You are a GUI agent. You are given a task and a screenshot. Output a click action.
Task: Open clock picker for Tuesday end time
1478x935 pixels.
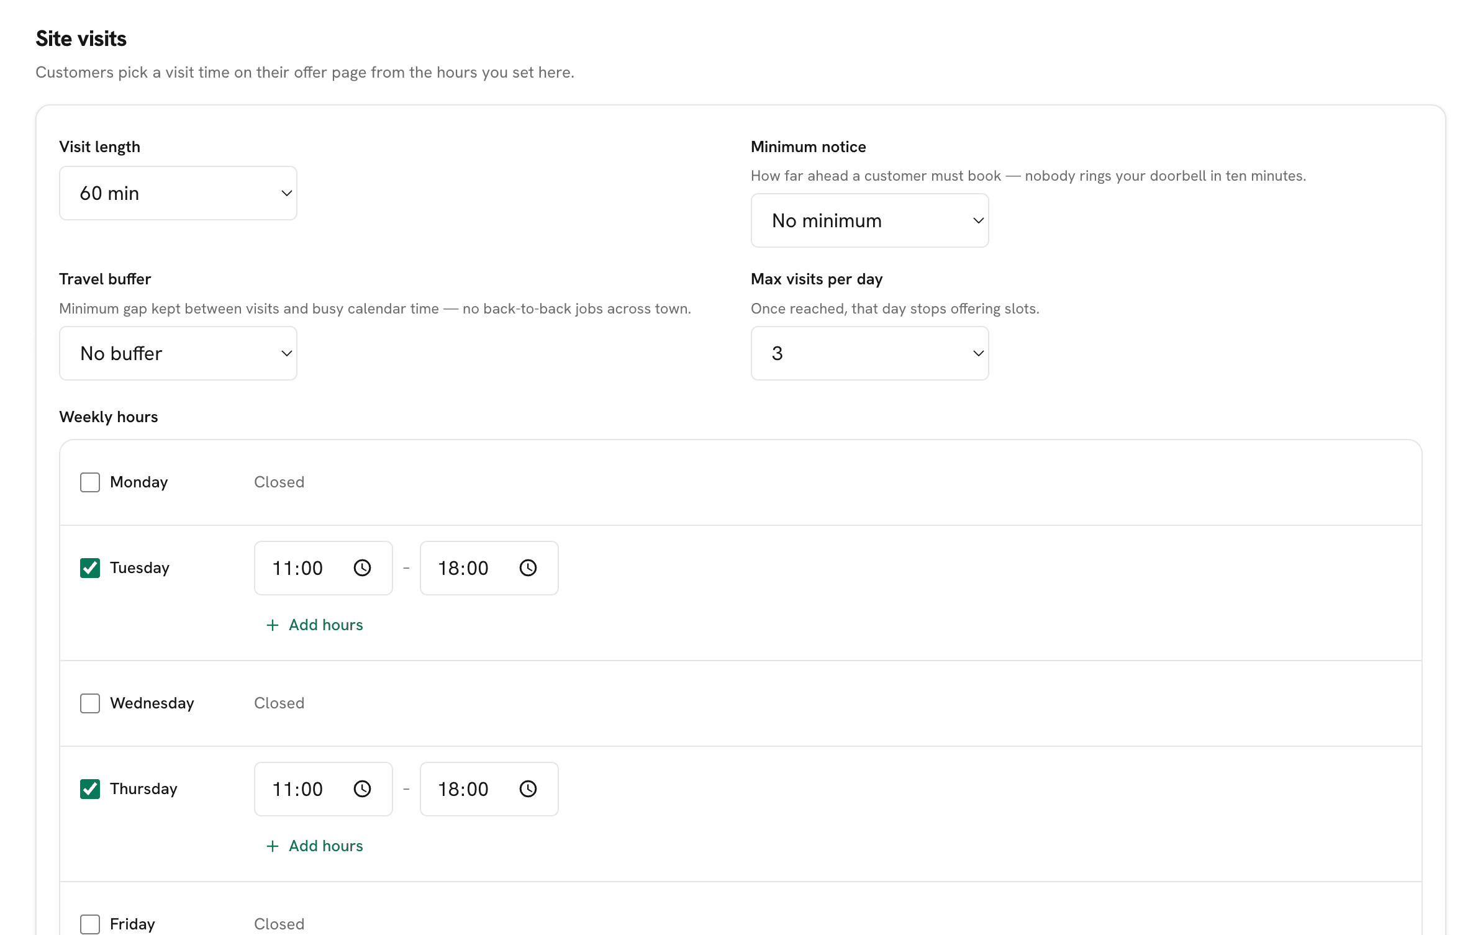coord(528,568)
